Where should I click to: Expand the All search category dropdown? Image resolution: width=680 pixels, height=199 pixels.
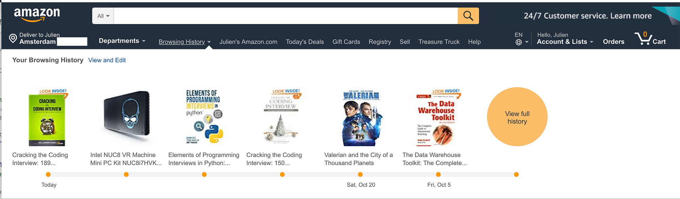[x=103, y=16]
